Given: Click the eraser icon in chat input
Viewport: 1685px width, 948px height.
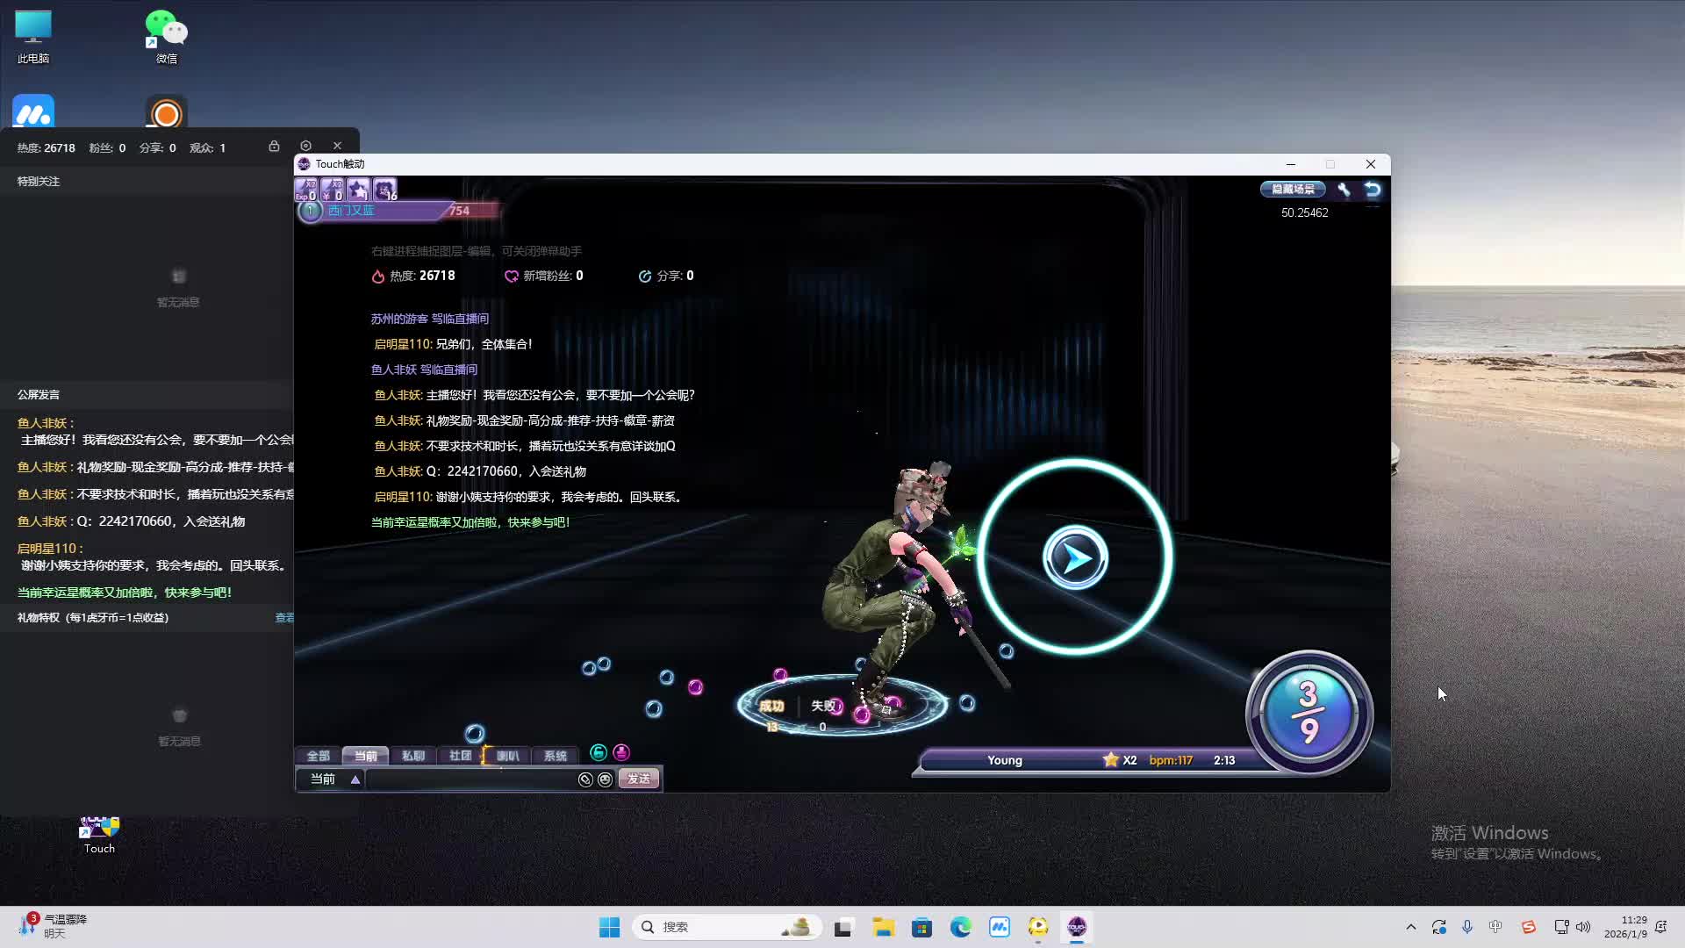Looking at the screenshot, I should [x=585, y=779].
